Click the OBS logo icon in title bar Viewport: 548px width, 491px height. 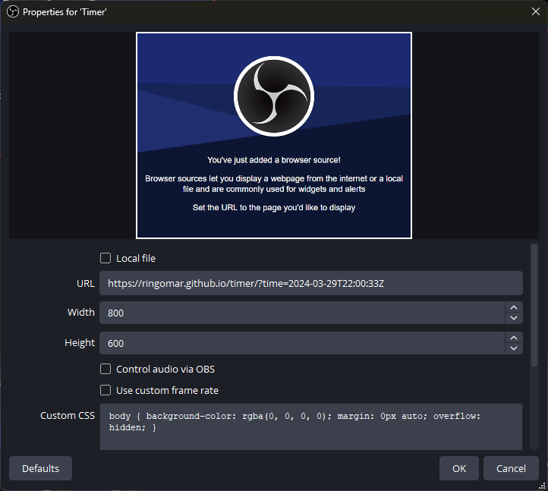point(13,12)
